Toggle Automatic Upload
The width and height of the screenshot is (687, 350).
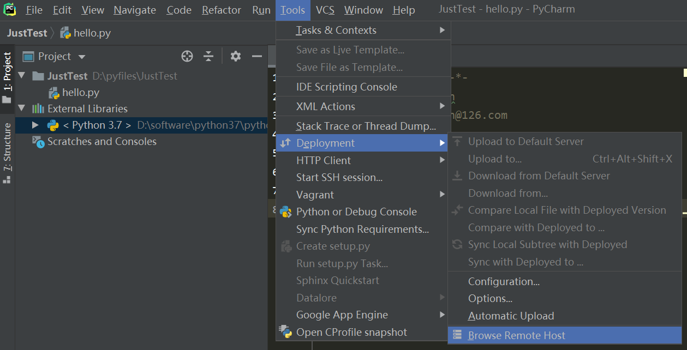[x=565, y=316]
